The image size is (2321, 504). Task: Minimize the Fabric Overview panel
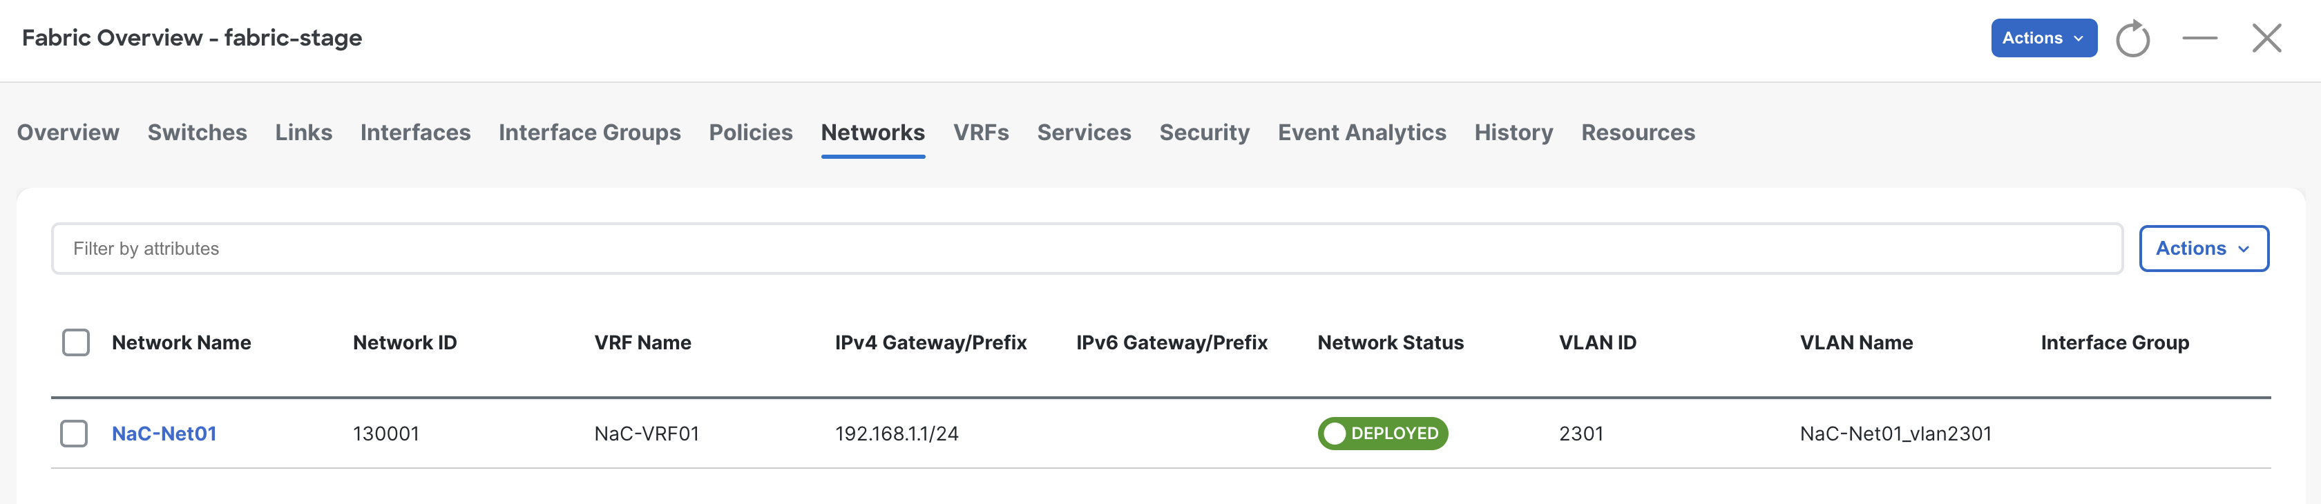(2199, 38)
